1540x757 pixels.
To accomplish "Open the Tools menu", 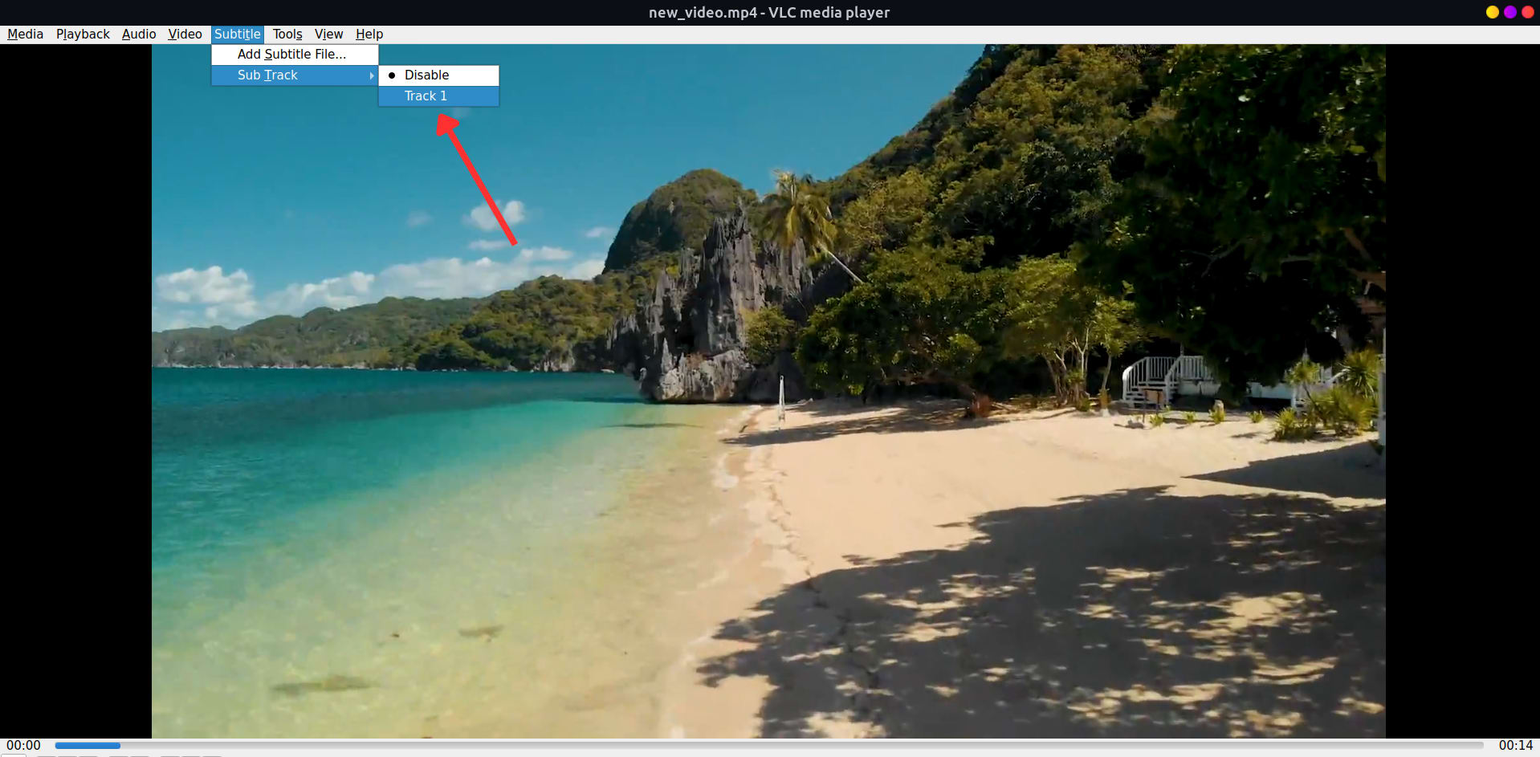I will [287, 34].
